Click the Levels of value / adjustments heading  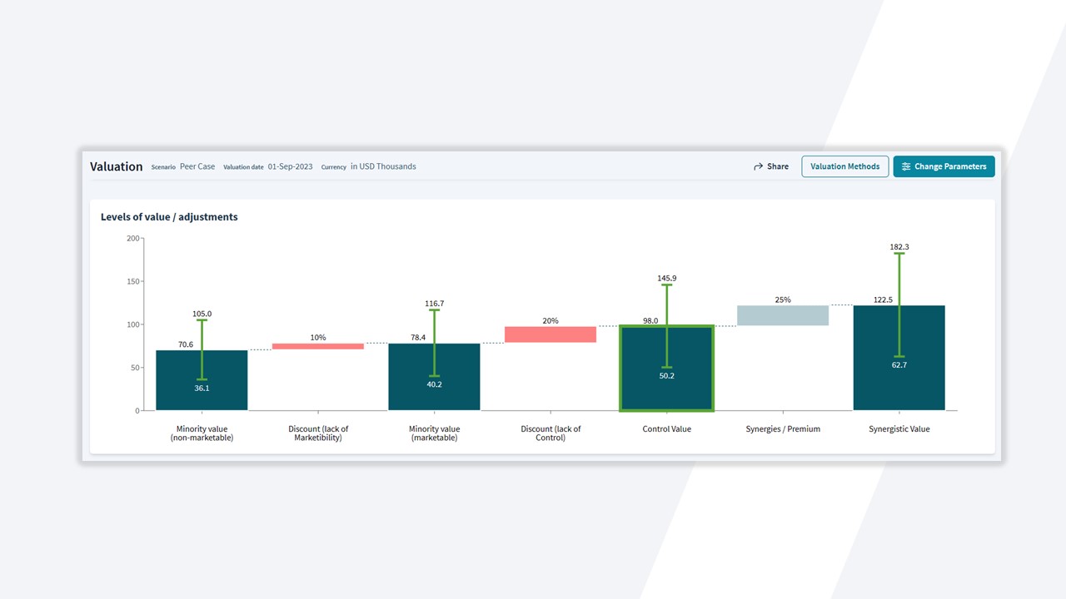[x=169, y=217]
